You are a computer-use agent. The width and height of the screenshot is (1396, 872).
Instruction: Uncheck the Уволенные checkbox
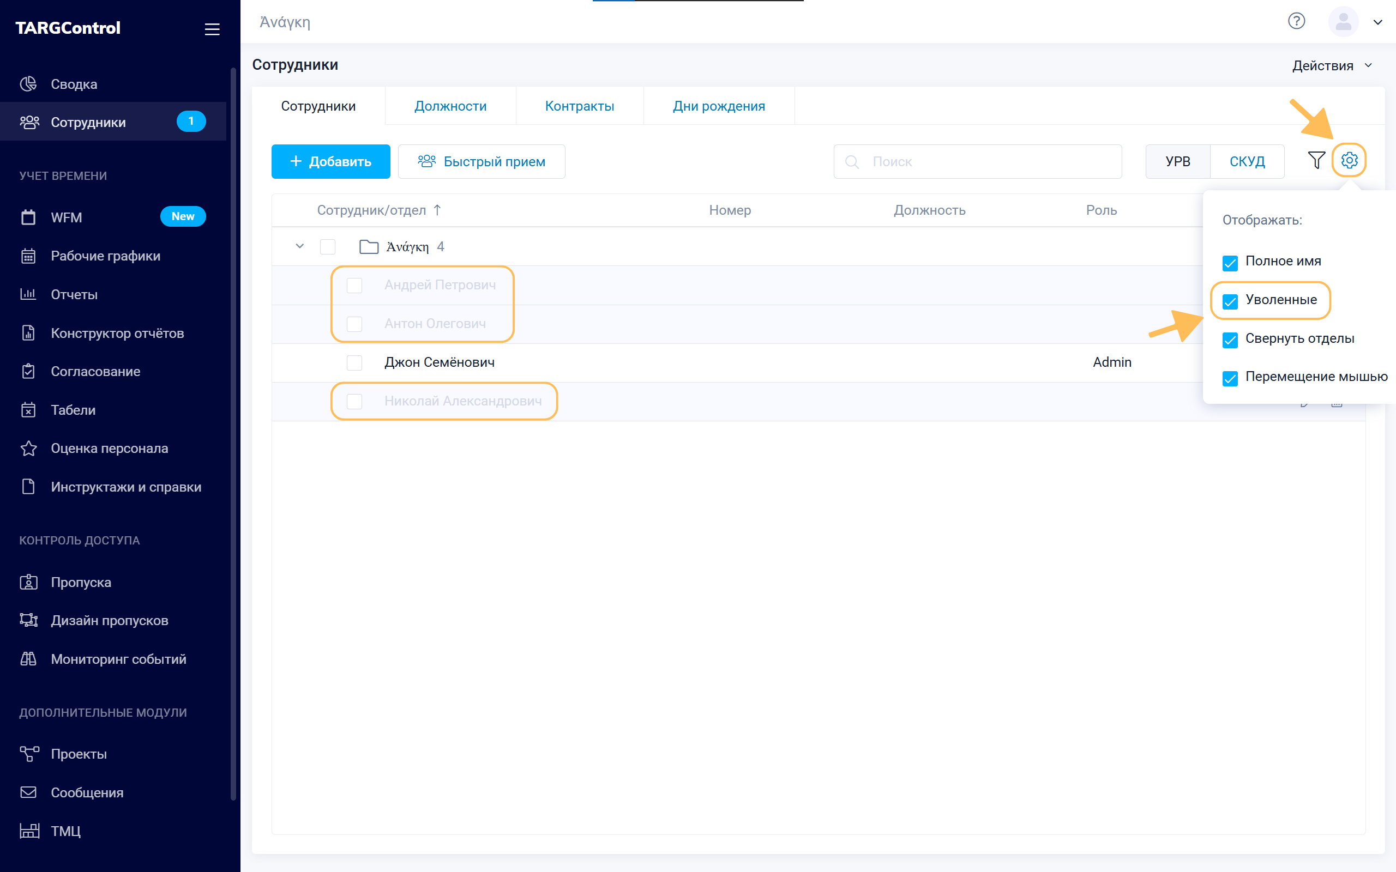[x=1230, y=301]
